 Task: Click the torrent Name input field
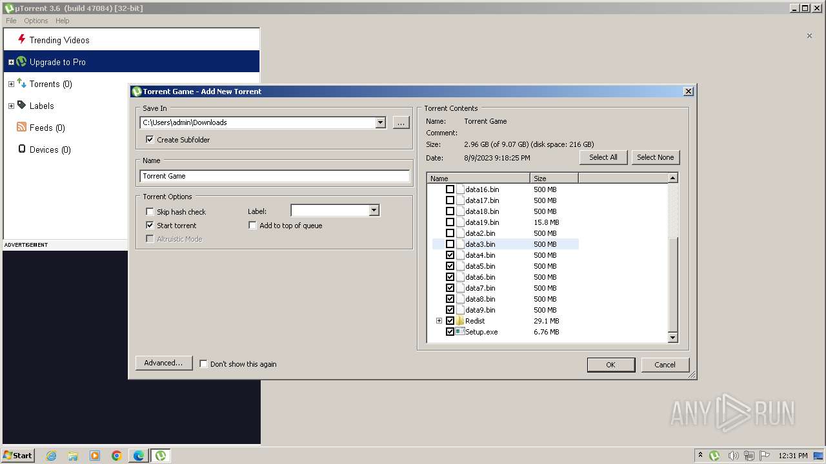(x=275, y=176)
